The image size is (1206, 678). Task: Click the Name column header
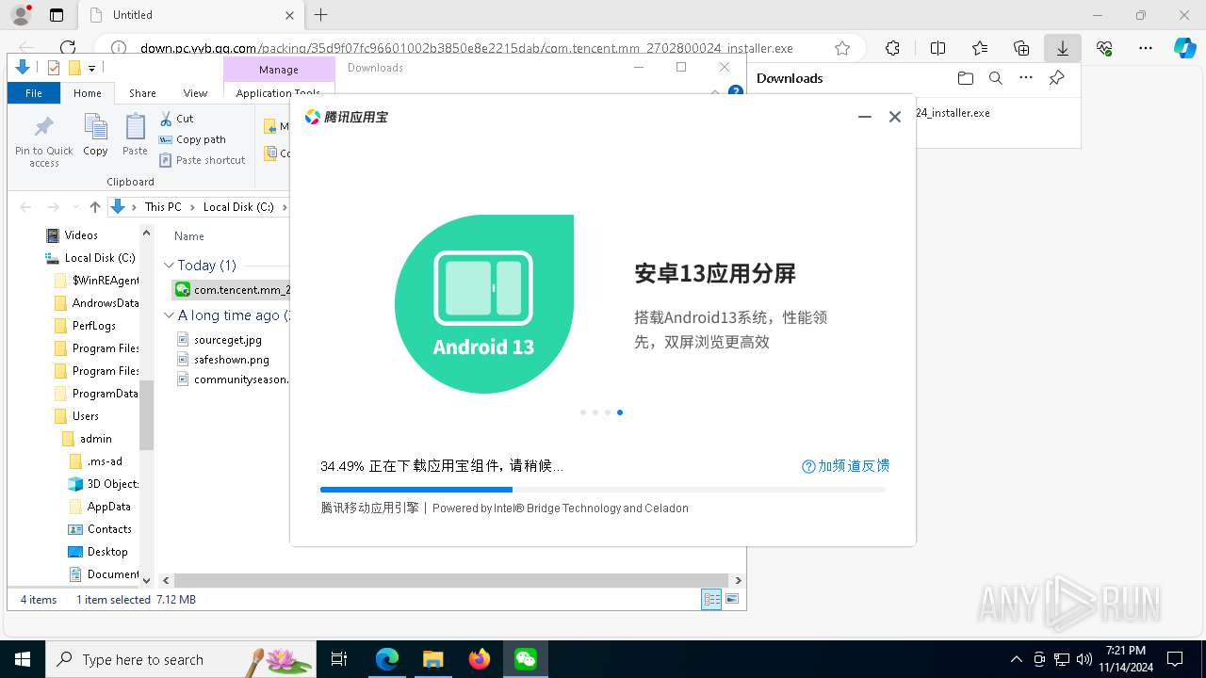point(189,236)
